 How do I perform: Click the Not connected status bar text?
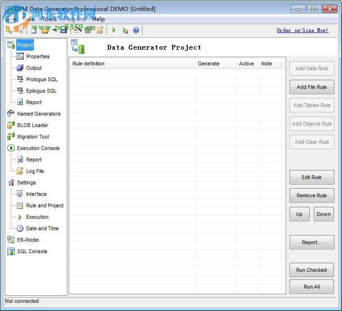pos(22,301)
